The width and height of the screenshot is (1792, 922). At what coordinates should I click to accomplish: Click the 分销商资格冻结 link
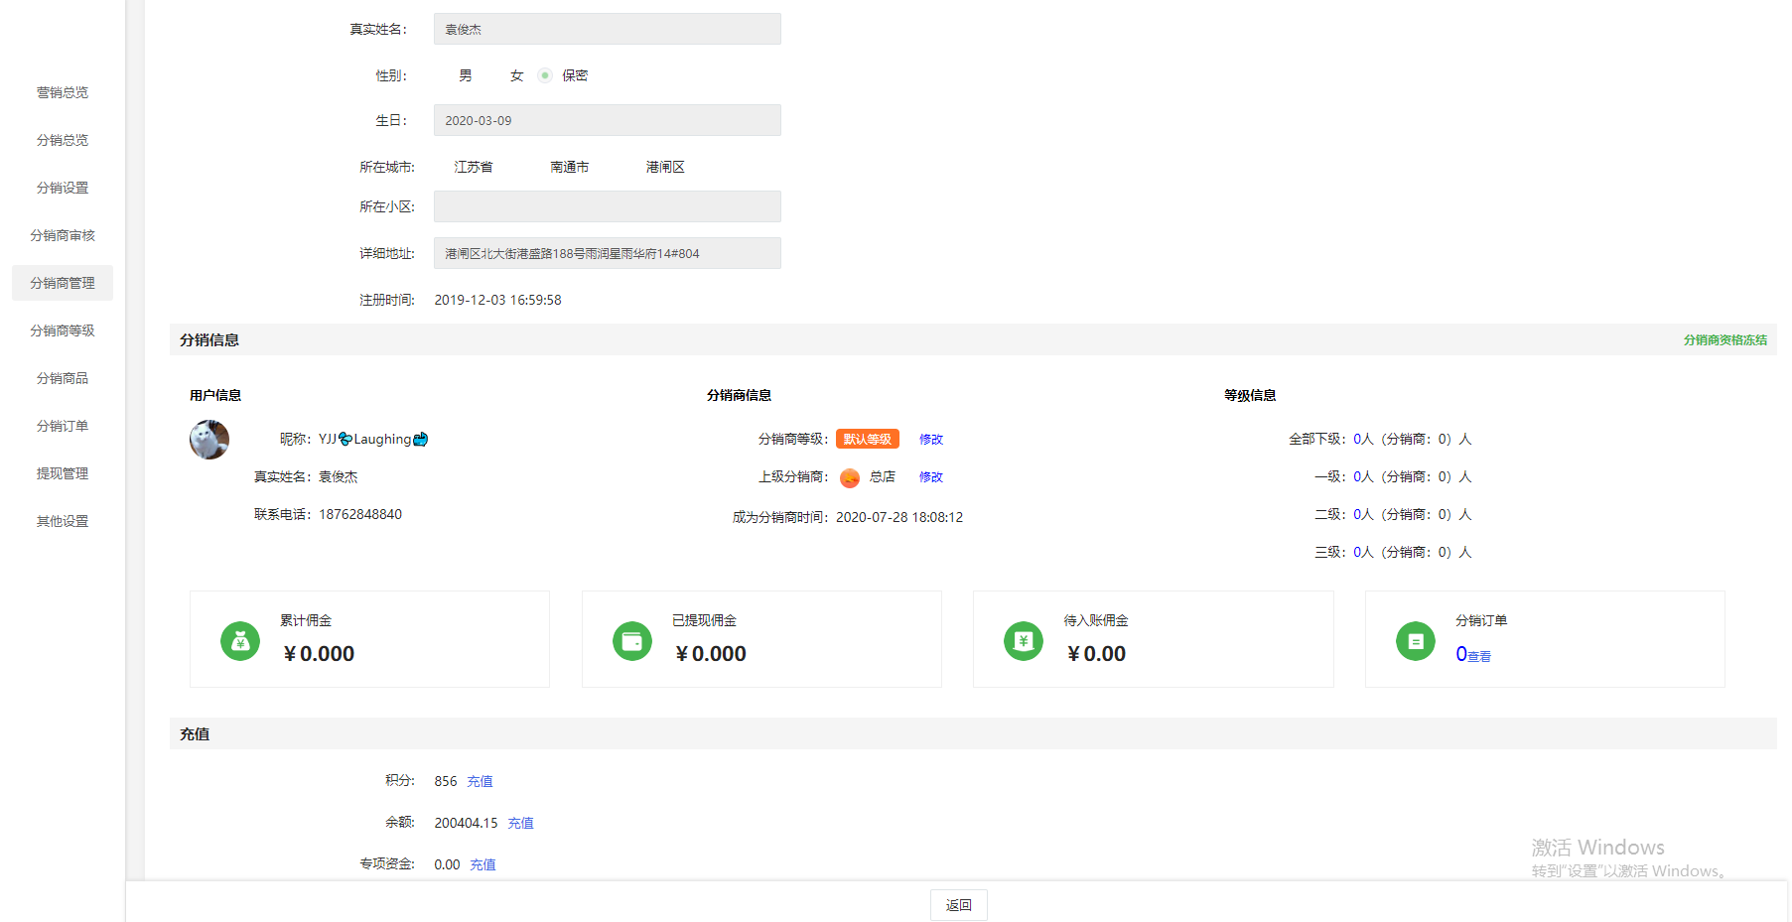point(1724,340)
